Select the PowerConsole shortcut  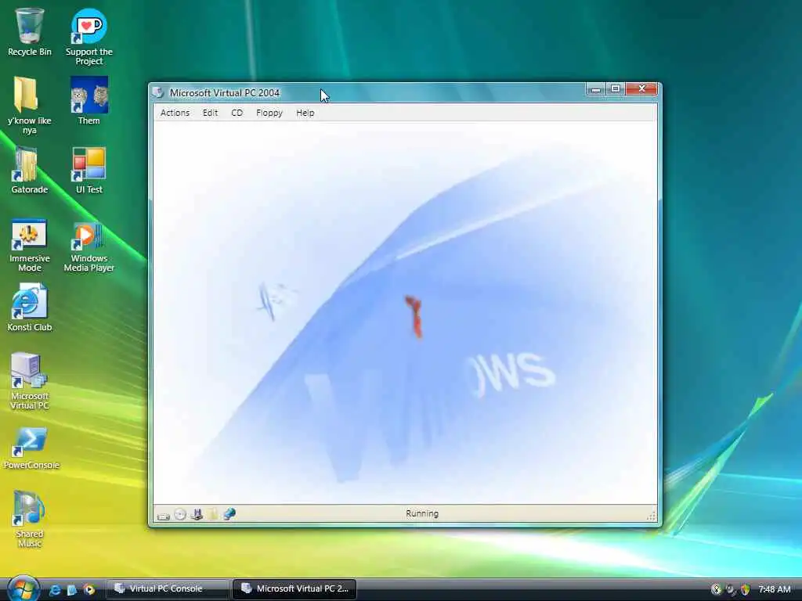[31, 448]
